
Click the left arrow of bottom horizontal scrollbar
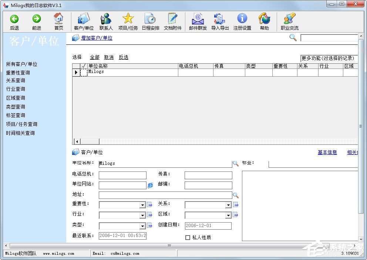point(6,246)
